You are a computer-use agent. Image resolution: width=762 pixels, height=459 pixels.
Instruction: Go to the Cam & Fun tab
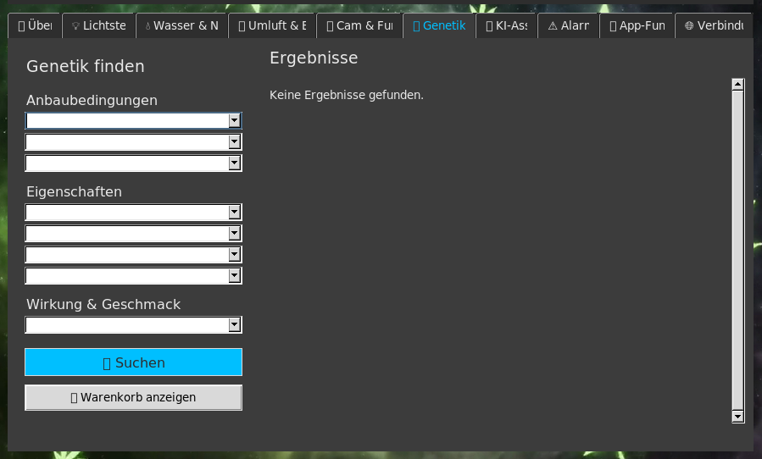pos(359,25)
